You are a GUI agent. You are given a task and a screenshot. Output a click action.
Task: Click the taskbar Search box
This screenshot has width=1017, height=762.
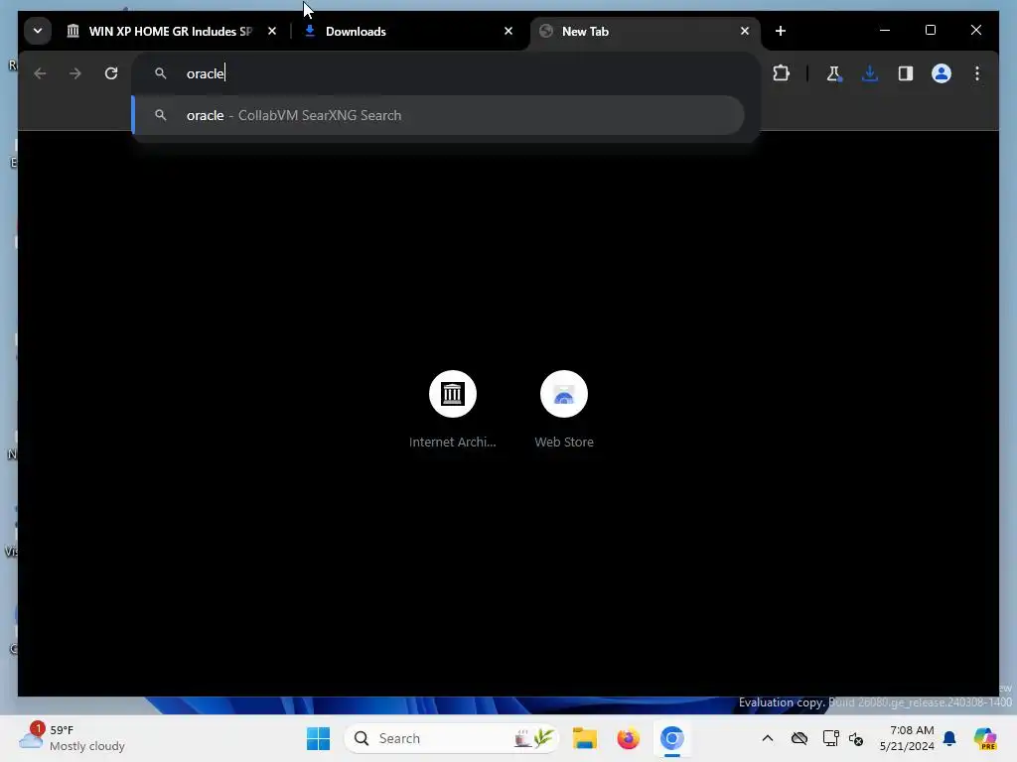pos(452,738)
